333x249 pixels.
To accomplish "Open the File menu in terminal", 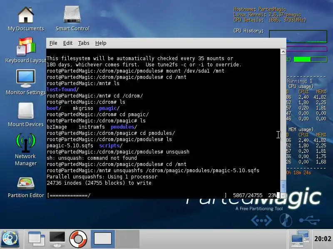I will [x=53, y=43].
